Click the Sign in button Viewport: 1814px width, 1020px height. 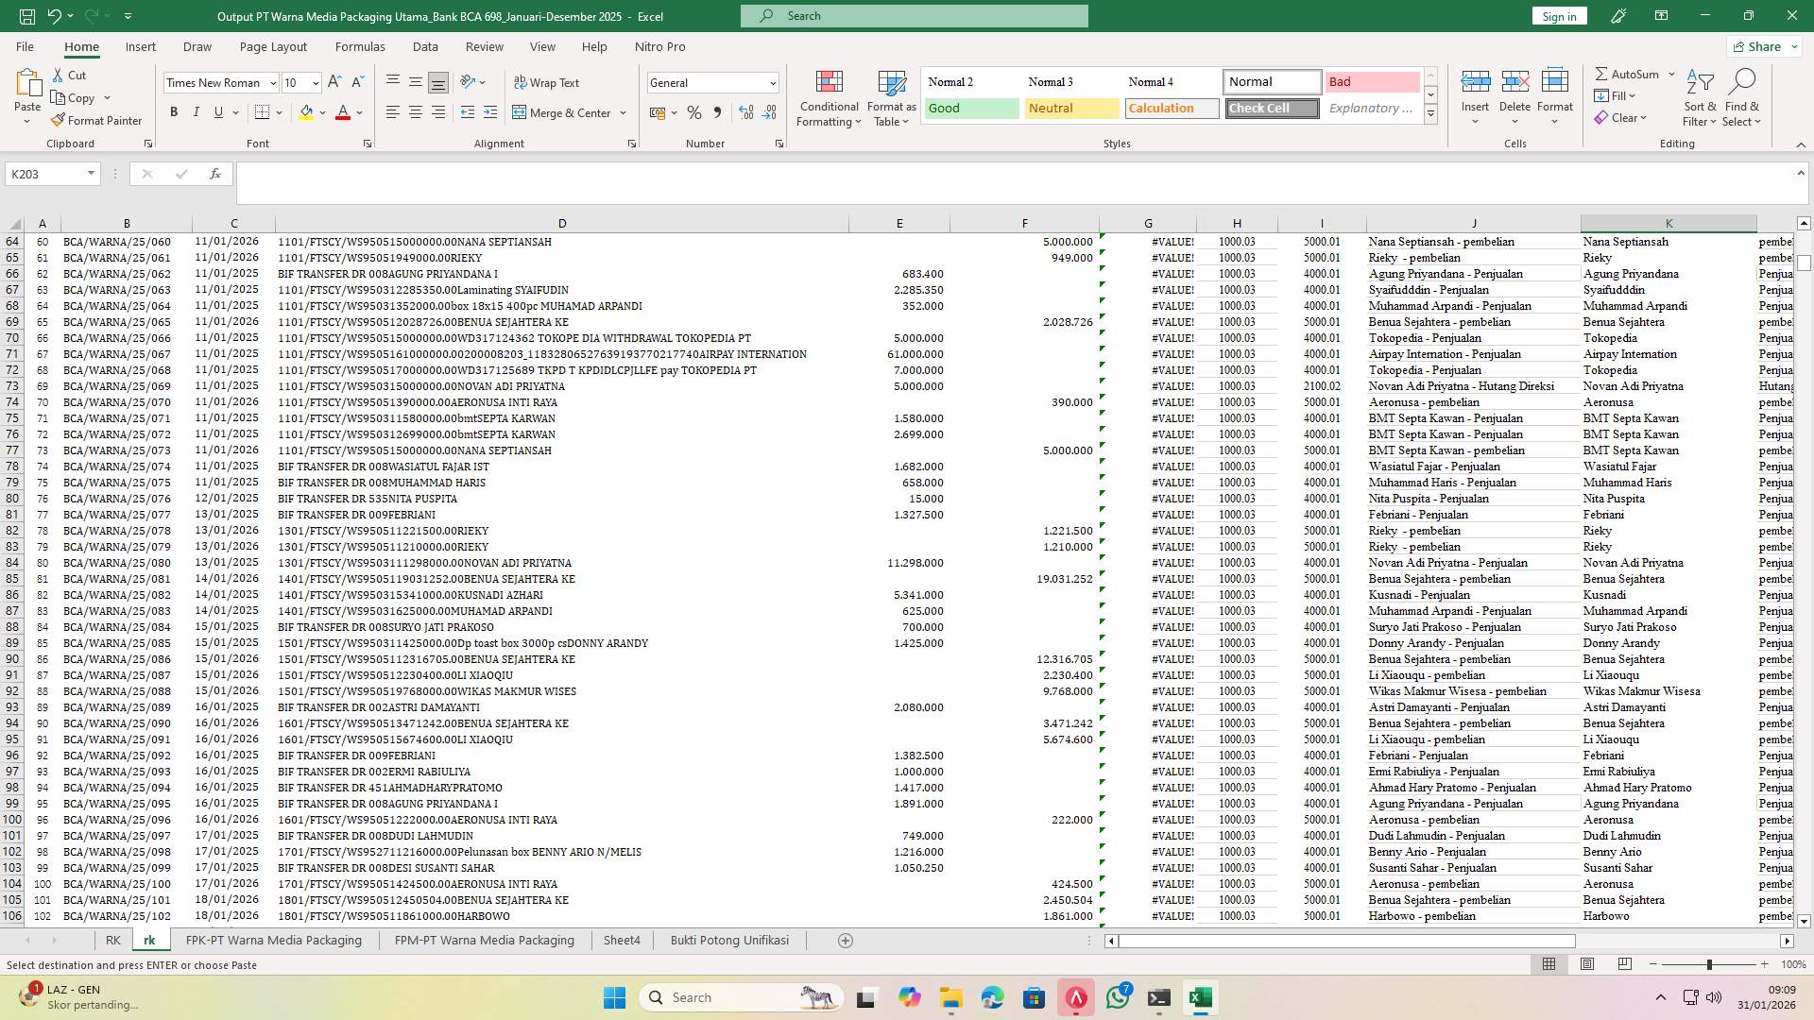[1558, 16]
